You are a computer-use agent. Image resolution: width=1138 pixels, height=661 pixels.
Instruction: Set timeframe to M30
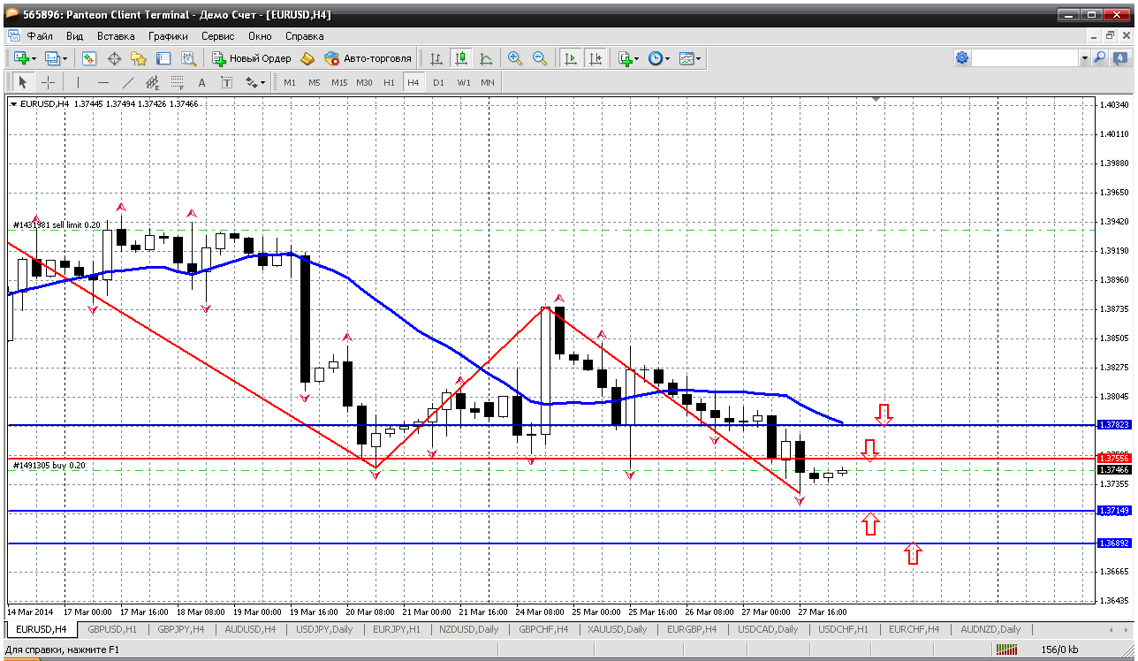pyautogui.click(x=364, y=82)
